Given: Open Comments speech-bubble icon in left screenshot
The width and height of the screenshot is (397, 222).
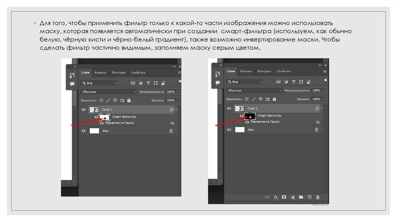Looking at the screenshot, I should pyautogui.click(x=72, y=84).
